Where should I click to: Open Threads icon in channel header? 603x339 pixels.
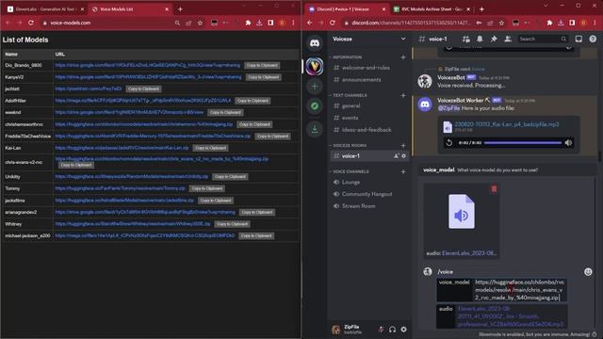point(466,39)
